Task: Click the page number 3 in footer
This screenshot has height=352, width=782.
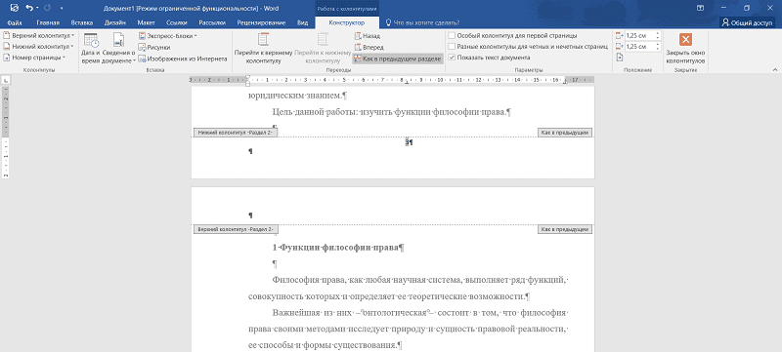Action: tap(407, 142)
